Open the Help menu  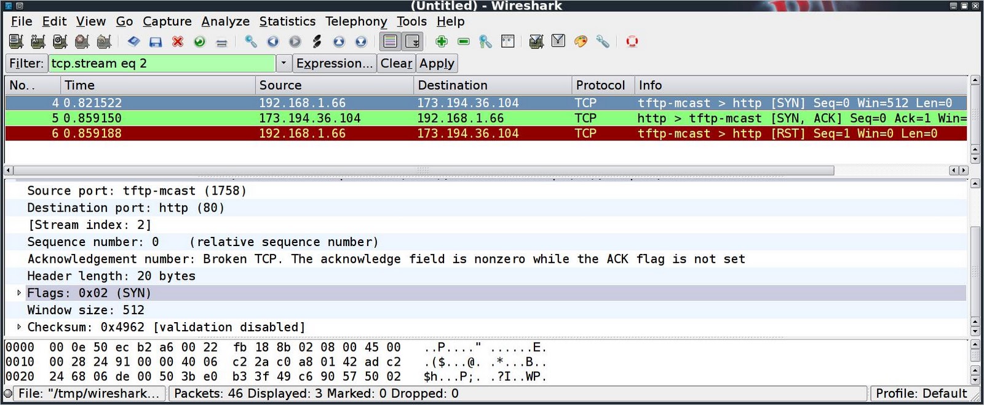coord(451,21)
